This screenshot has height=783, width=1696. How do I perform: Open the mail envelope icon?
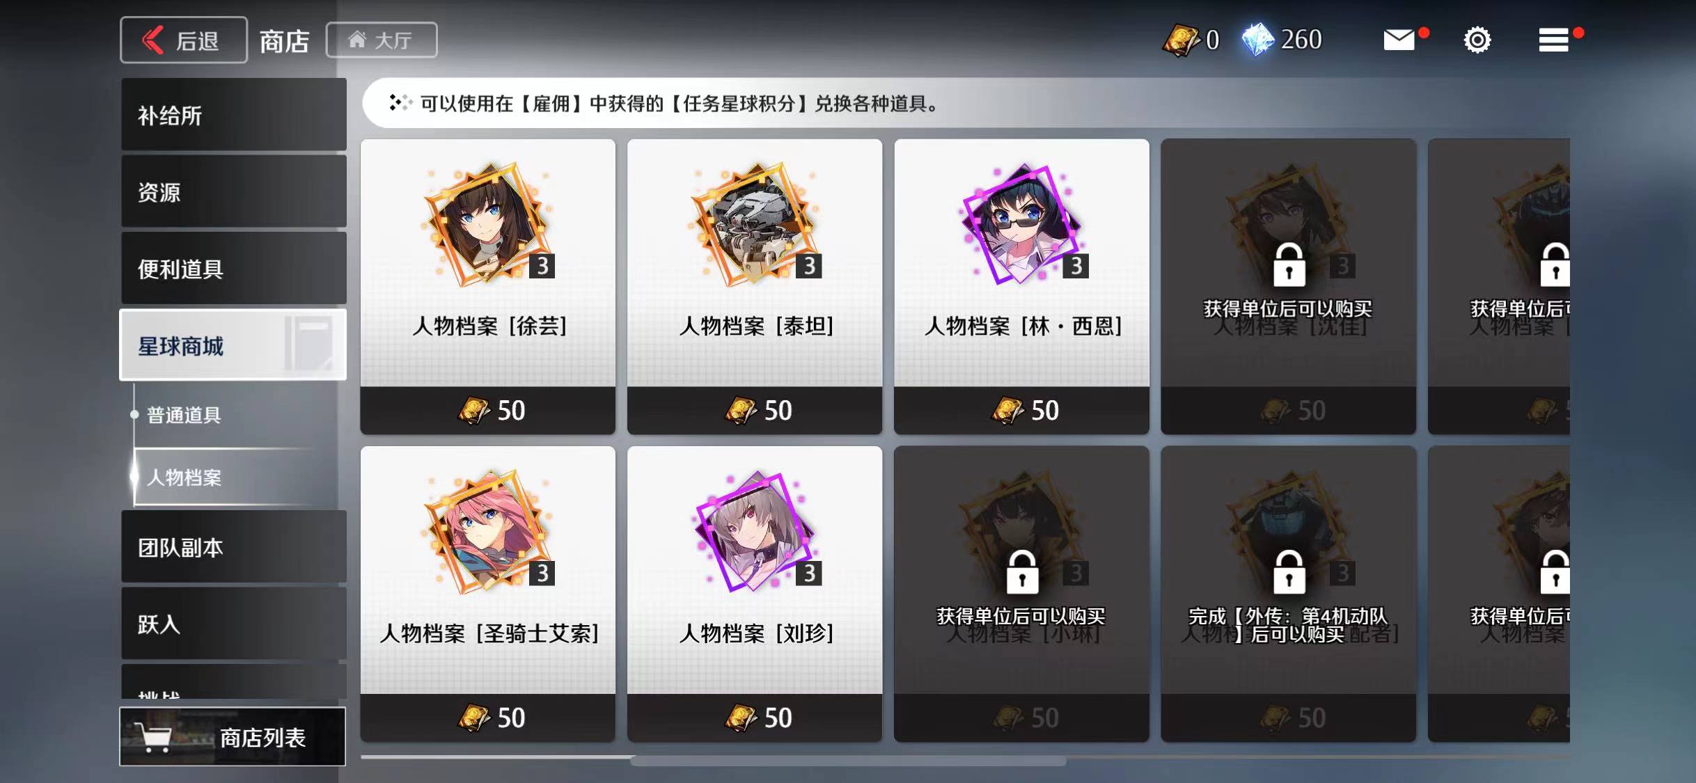tap(1399, 40)
